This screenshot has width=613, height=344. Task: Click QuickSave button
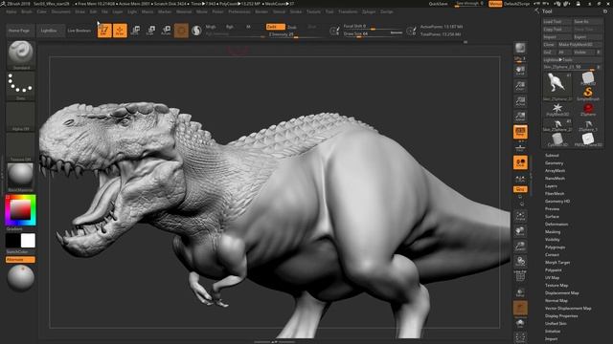pos(439,4)
